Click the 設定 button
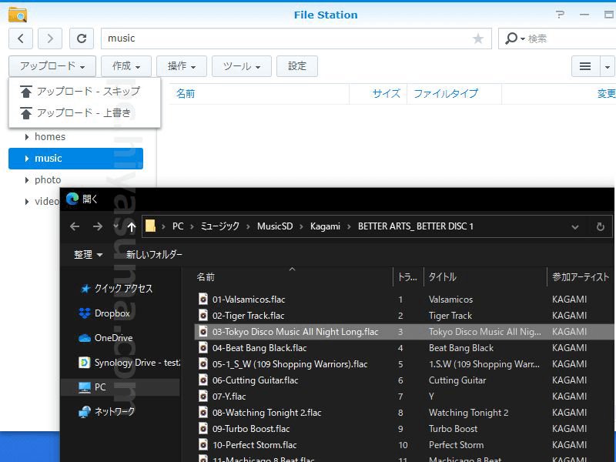The width and height of the screenshot is (616, 462). 297,66
